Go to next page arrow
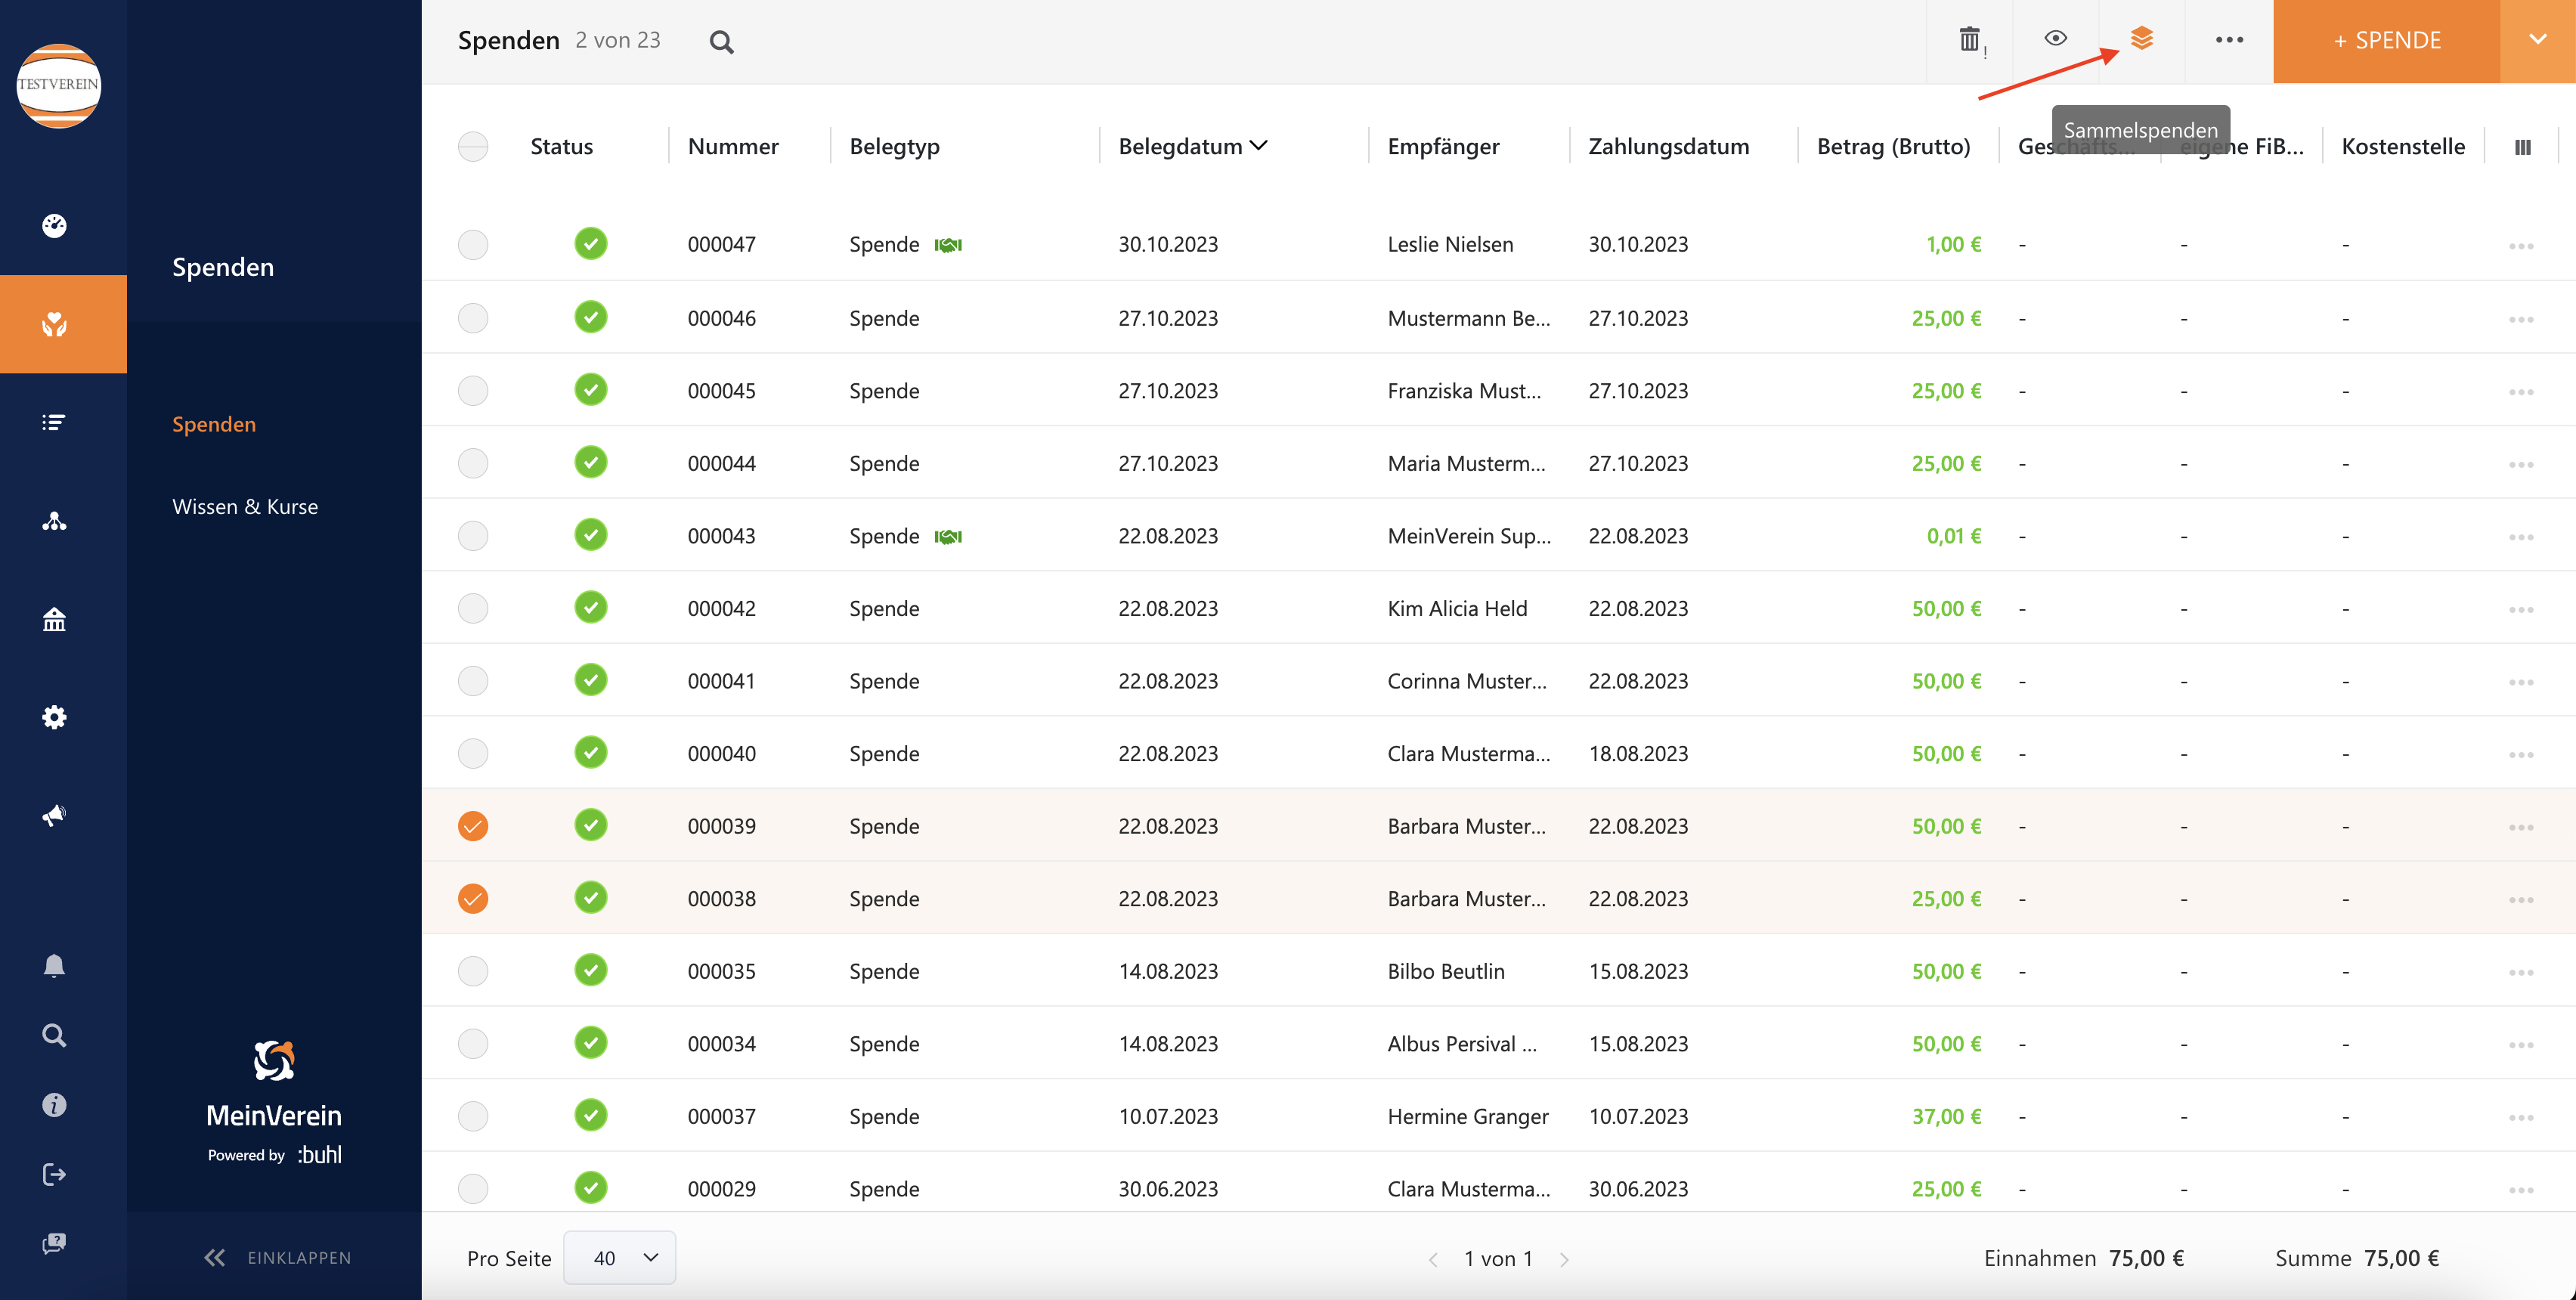The width and height of the screenshot is (2576, 1300). click(x=1565, y=1259)
